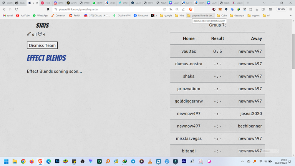Open the browser downloads icon
Image resolution: width=295 pixels, height=166 pixels.
click(257, 9)
